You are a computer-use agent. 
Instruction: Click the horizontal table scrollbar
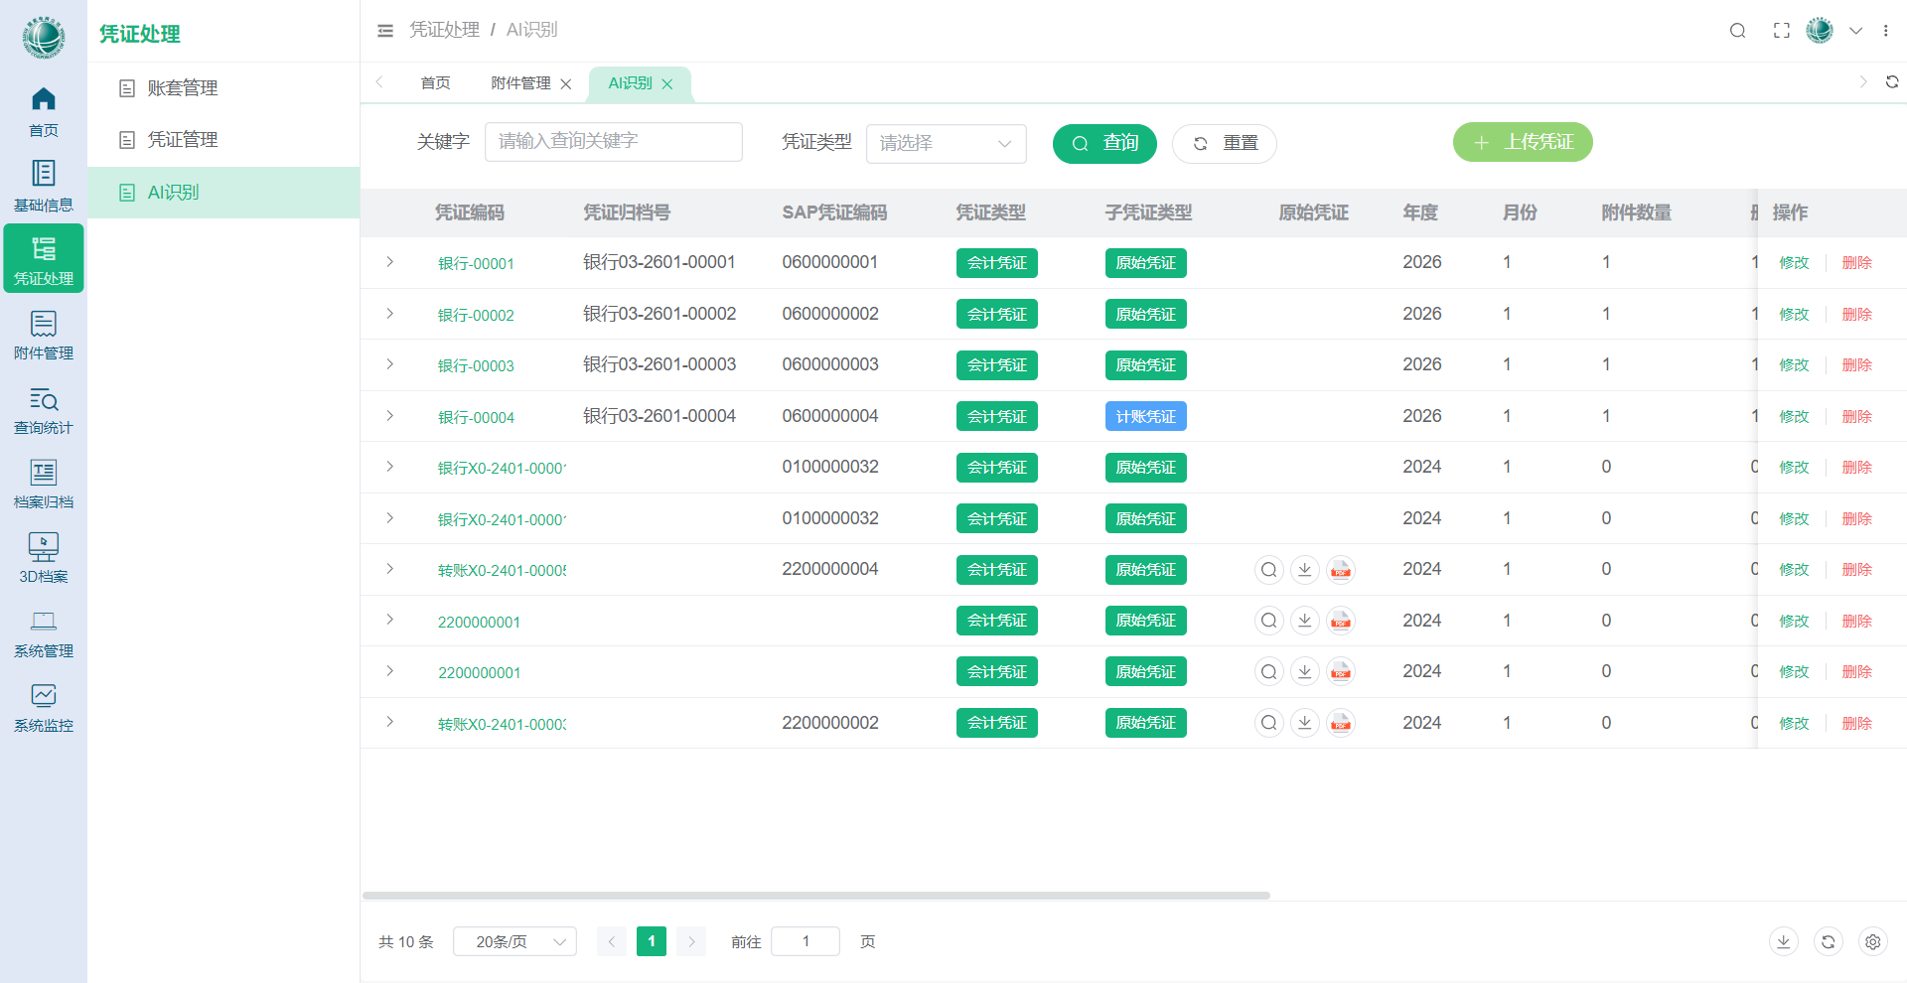click(x=816, y=896)
